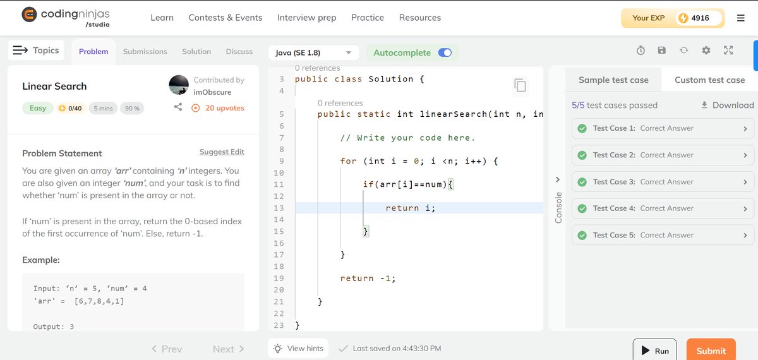Expand Test Case 4 result row

point(663,208)
